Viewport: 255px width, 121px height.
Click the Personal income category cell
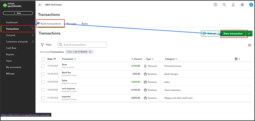(x=173, y=66)
